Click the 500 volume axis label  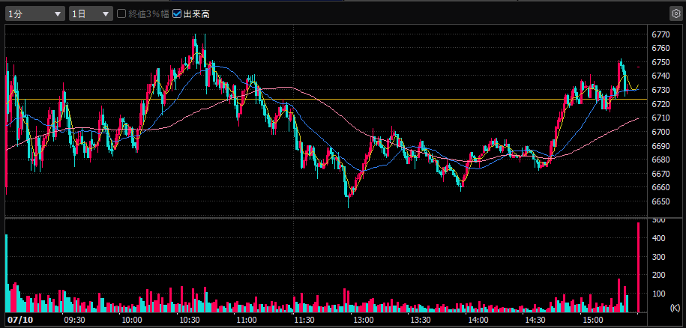click(x=658, y=220)
